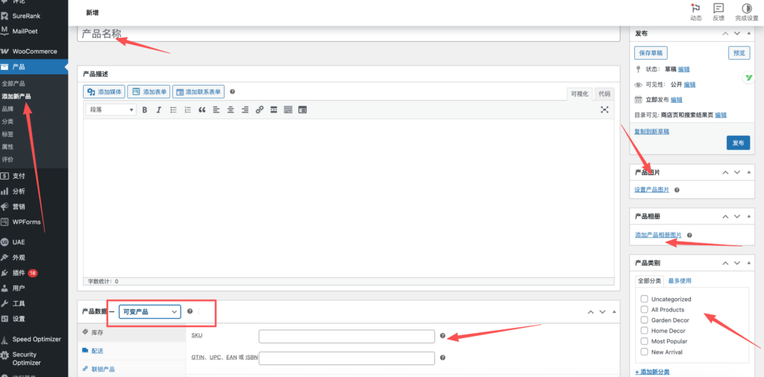Viewport: 764px width, 377px height.
Task: Select the Most Popular category checkbox
Action: click(645, 341)
